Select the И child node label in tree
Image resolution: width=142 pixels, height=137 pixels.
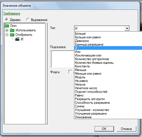point(22,39)
